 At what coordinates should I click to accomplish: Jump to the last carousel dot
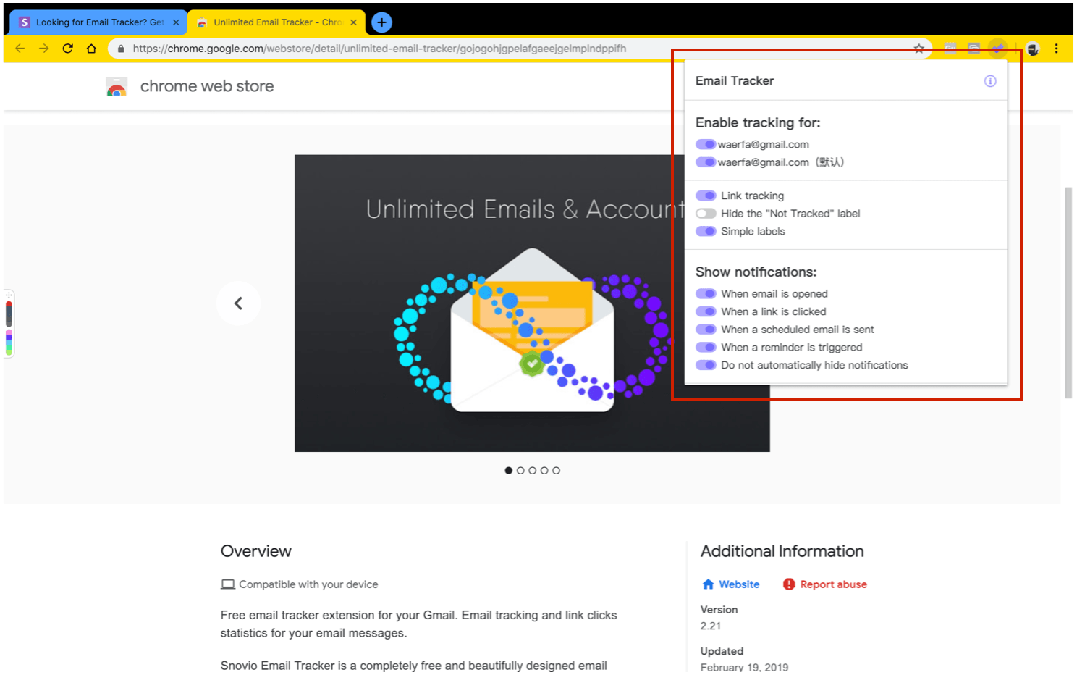pos(557,471)
